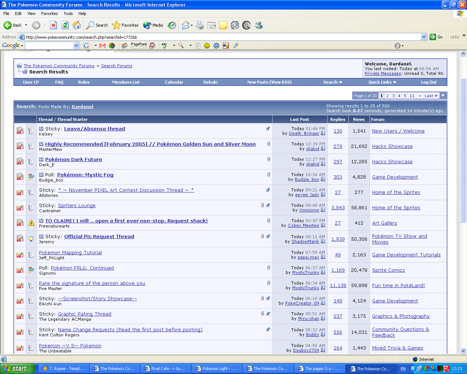The height and width of the screenshot is (374, 467).
Task: Open the View menu
Action: 31,14
